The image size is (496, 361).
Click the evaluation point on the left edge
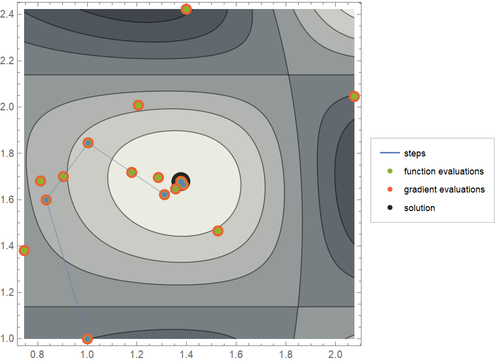click(24, 250)
